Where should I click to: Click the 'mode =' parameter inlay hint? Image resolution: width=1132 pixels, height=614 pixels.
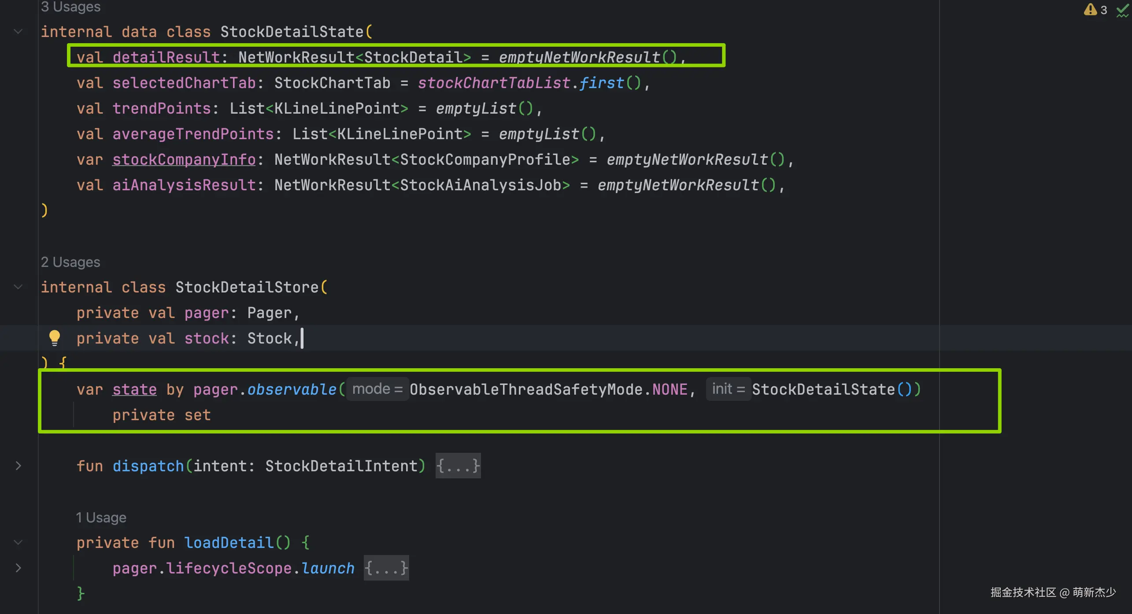[x=377, y=389]
